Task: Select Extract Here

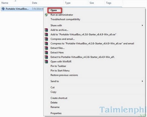Action: [x=57, y=53]
